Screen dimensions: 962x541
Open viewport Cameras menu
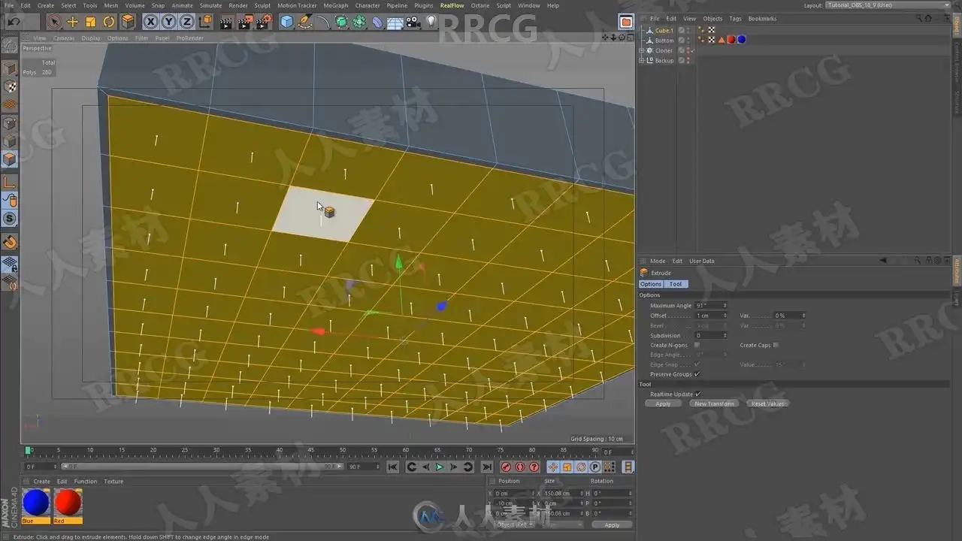click(63, 38)
